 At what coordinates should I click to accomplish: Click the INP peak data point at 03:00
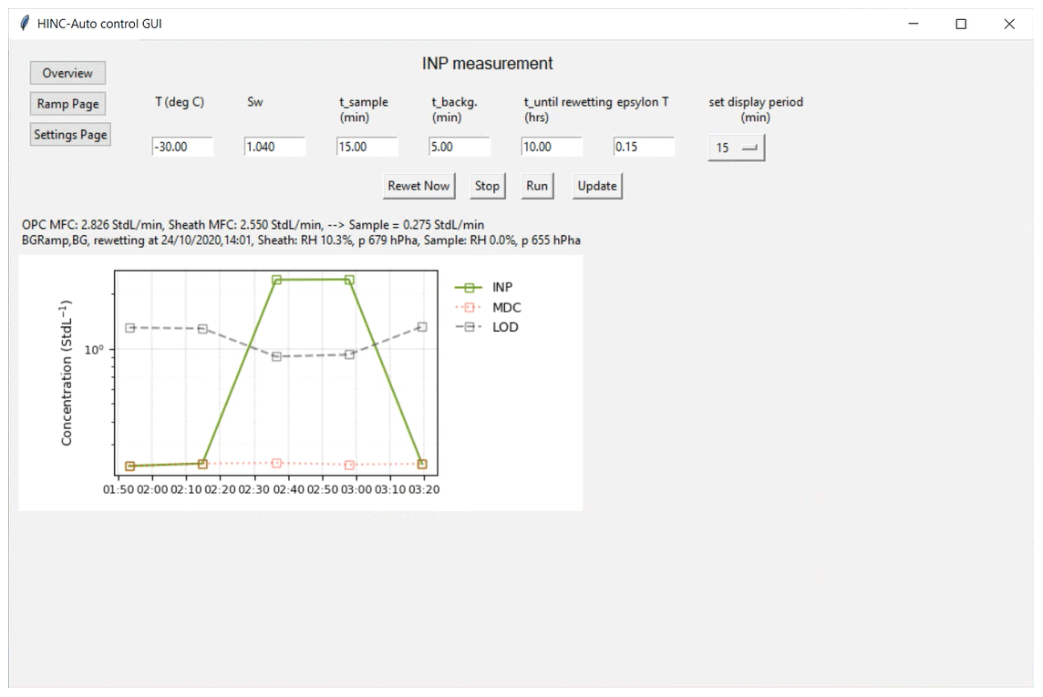coord(349,280)
